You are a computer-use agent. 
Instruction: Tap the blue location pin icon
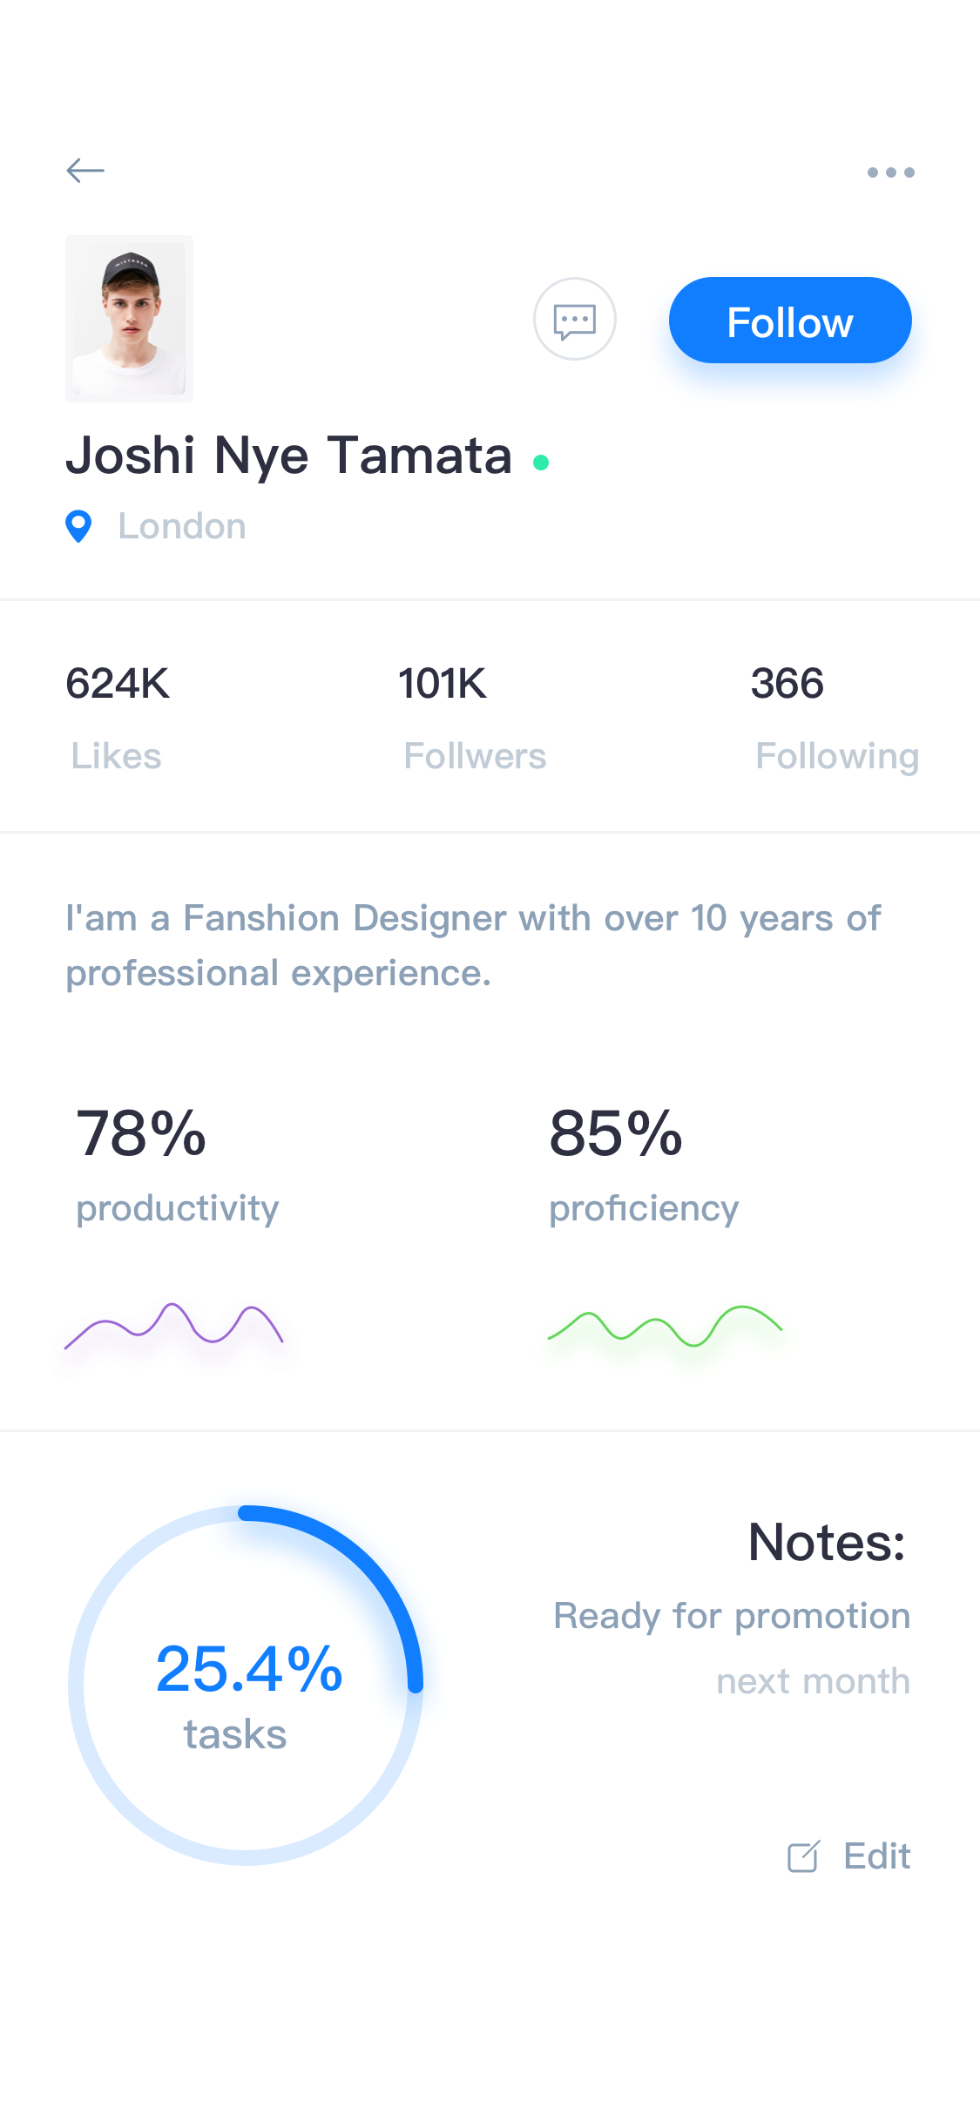point(78,526)
